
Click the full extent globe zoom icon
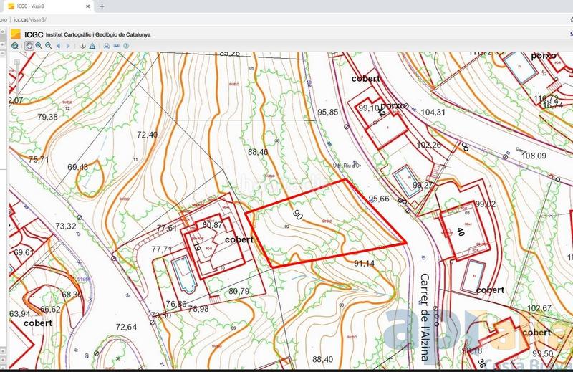(15, 46)
